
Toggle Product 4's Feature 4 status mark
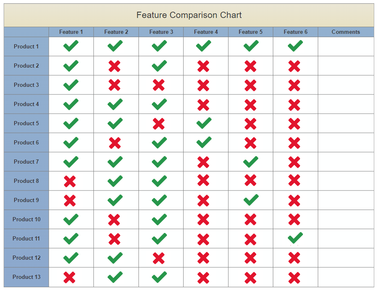point(203,104)
